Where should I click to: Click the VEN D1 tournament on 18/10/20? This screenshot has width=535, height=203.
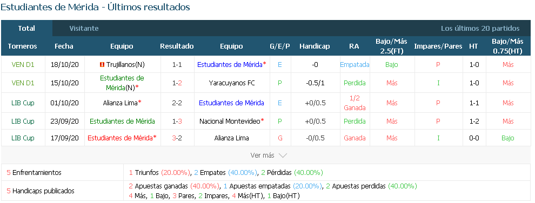[x=23, y=64]
